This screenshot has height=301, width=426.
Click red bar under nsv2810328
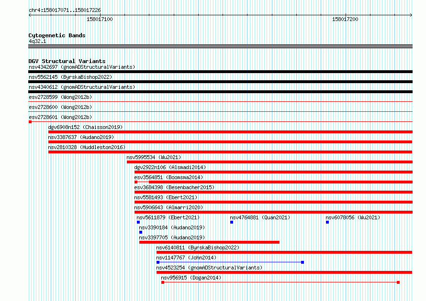[x=230, y=152]
